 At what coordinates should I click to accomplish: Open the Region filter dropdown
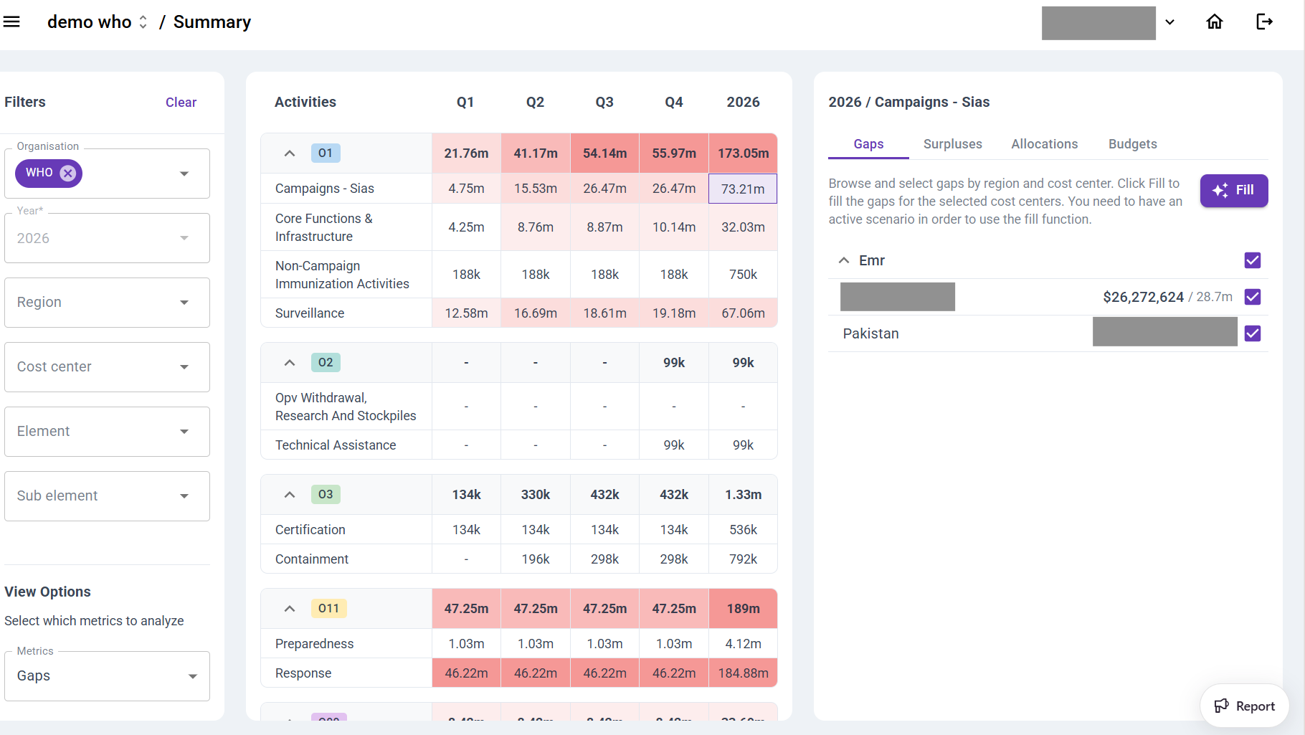point(107,303)
